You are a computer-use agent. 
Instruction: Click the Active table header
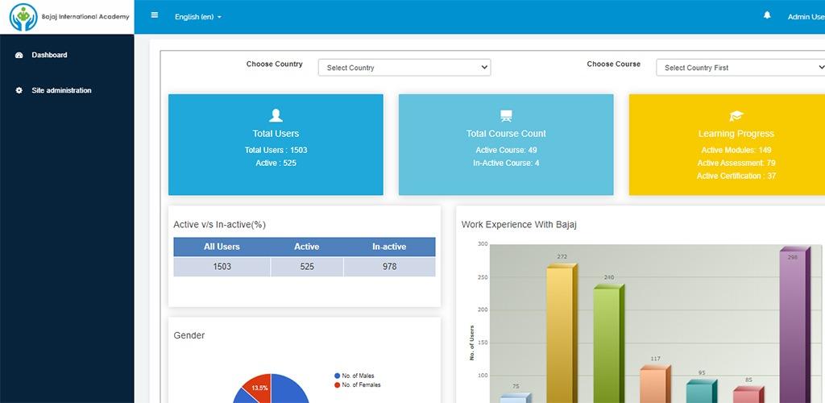pos(307,247)
